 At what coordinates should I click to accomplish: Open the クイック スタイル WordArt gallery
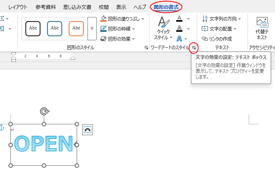point(163,28)
